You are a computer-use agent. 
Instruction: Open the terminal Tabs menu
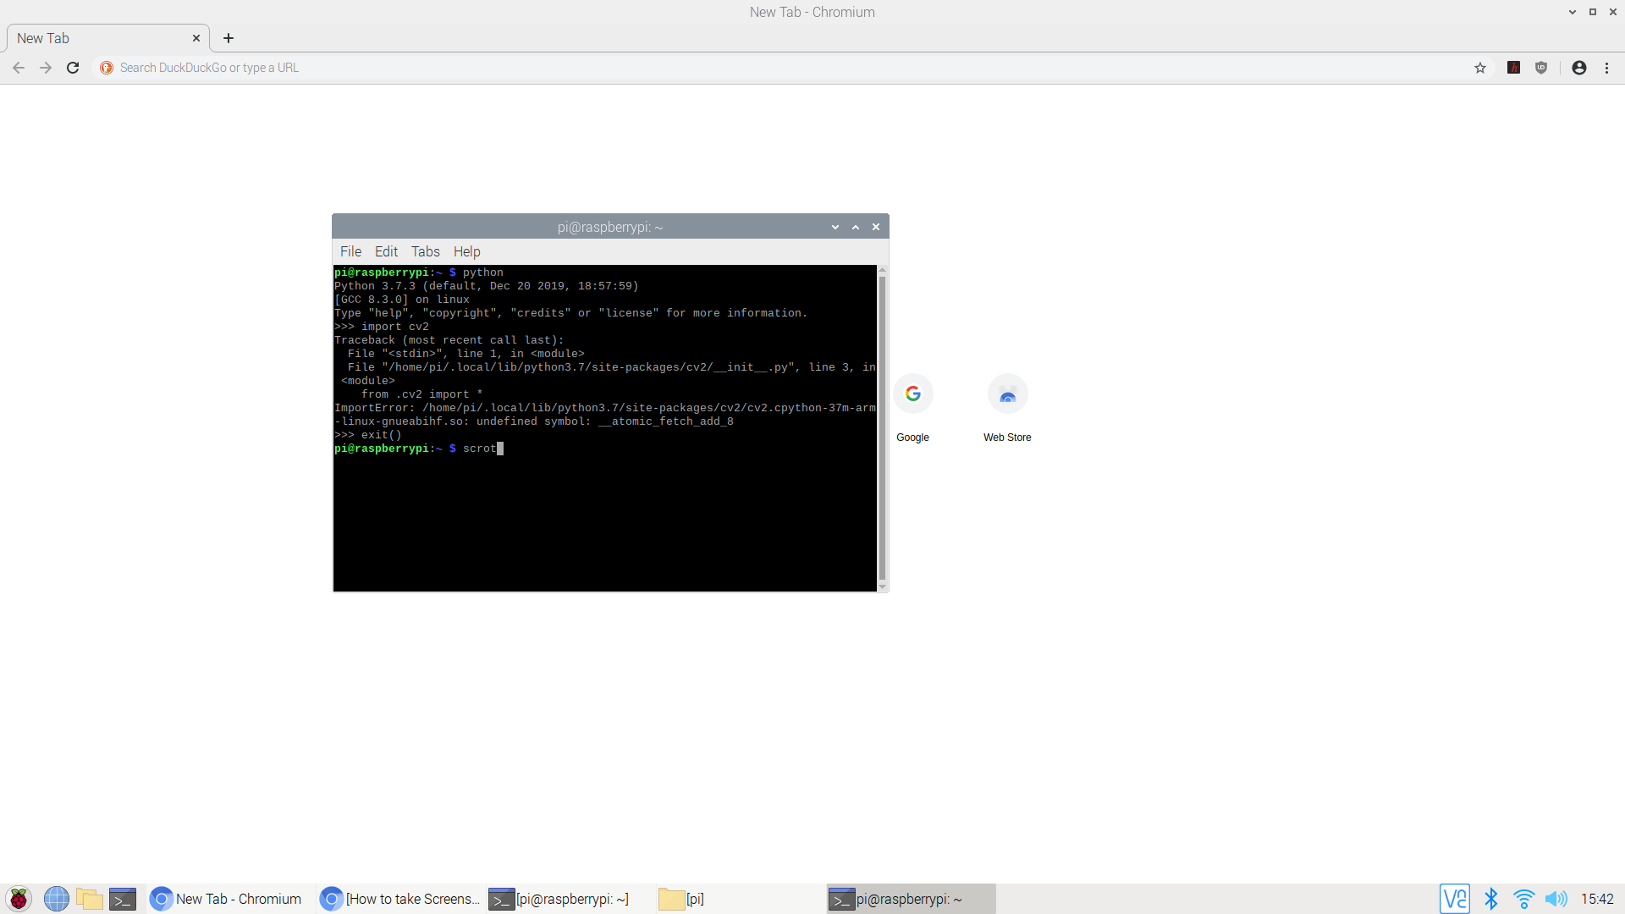point(426,251)
